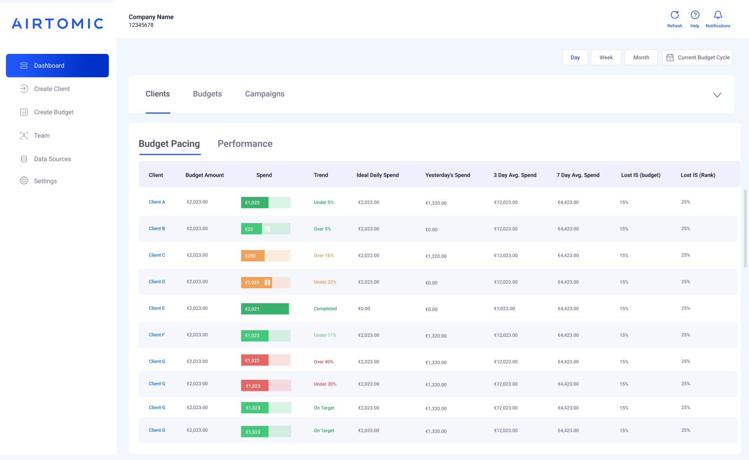Open the Current Budget Cycle date picker
This screenshot has height=460, width=749.
[x=698, y=58]
